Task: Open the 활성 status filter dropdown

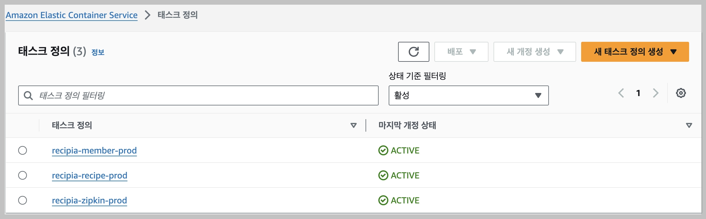Action: coord(468,95)
